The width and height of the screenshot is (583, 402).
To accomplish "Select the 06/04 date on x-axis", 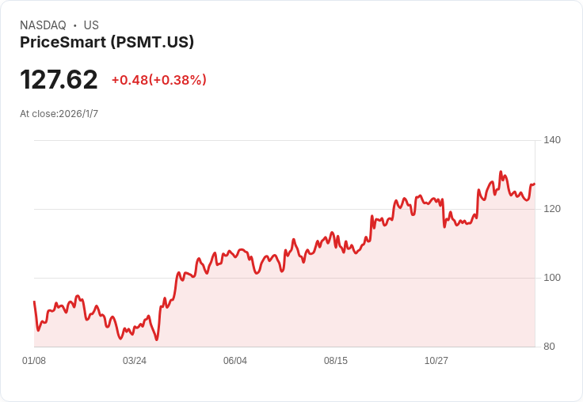I will [x=235, y=361].
